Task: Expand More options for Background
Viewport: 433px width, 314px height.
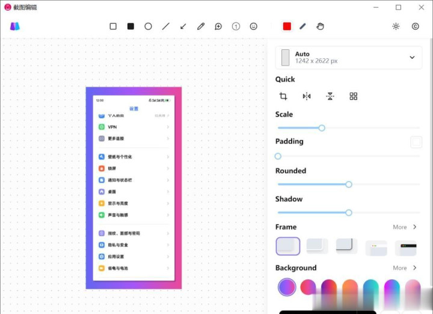Action: pos(405,268)
